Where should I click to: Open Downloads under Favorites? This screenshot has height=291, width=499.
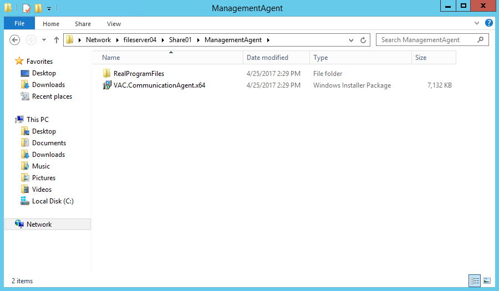[x=48, y=85]
